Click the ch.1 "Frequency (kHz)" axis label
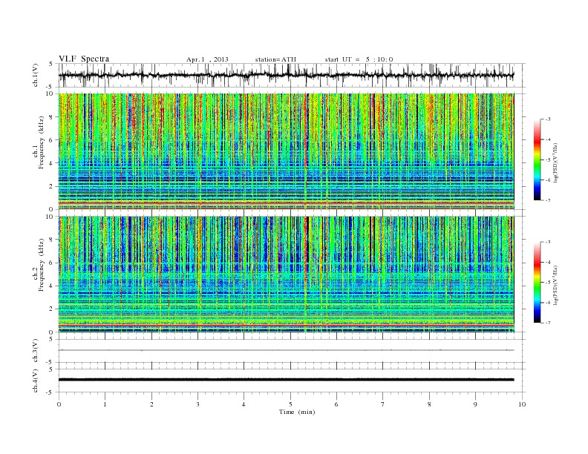 pos(42,142)
